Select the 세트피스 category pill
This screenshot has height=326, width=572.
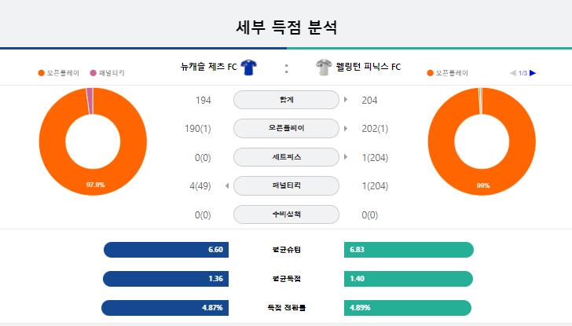coord(286,157)
